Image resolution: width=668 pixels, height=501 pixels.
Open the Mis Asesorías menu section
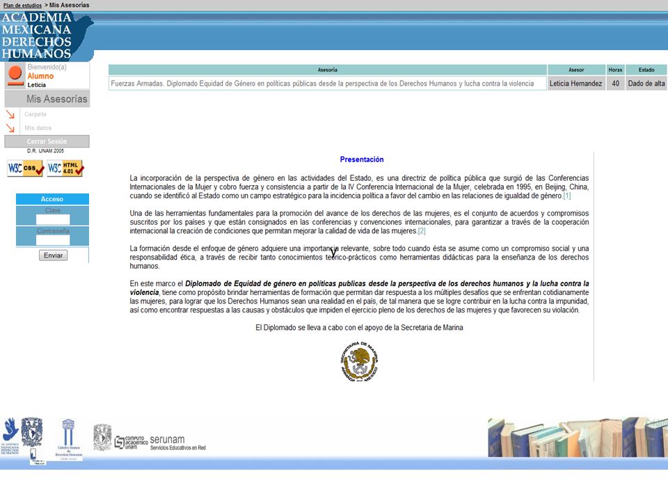click(x=47, y=99)
